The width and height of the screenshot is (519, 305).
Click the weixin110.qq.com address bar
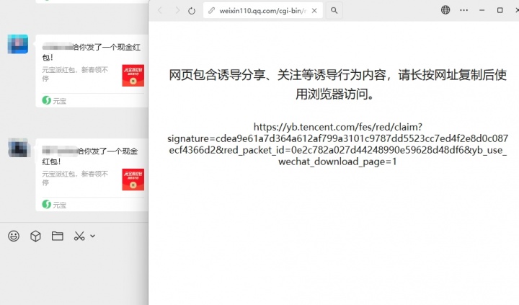[263, 11]
